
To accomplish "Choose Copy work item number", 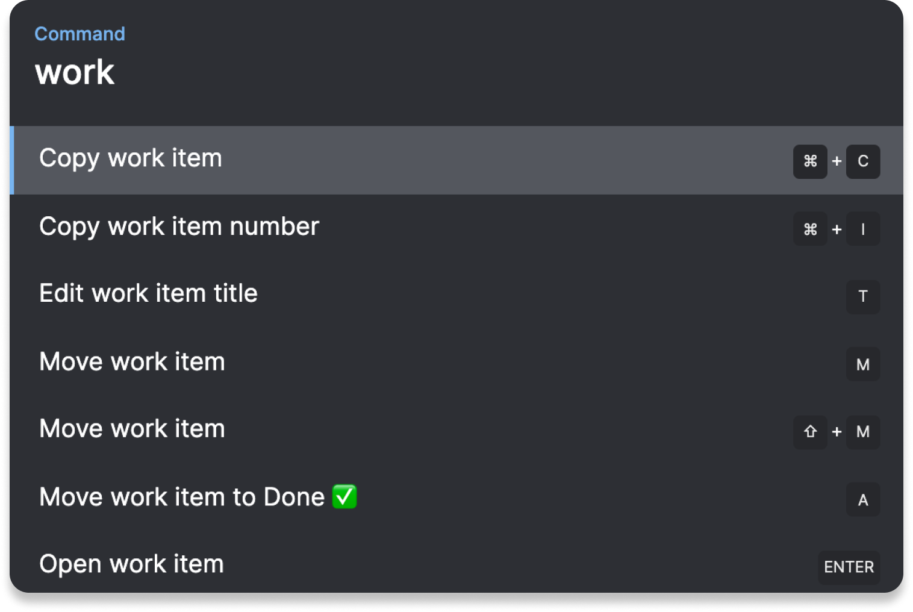I will pyautogui.click(x=179, y=226).
